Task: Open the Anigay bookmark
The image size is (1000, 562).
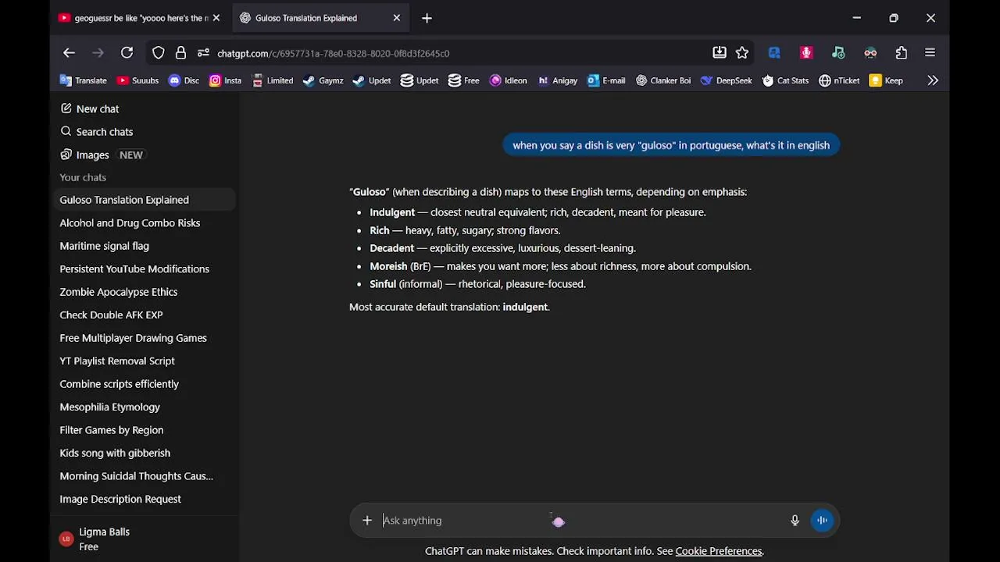Action: point(557,80)
